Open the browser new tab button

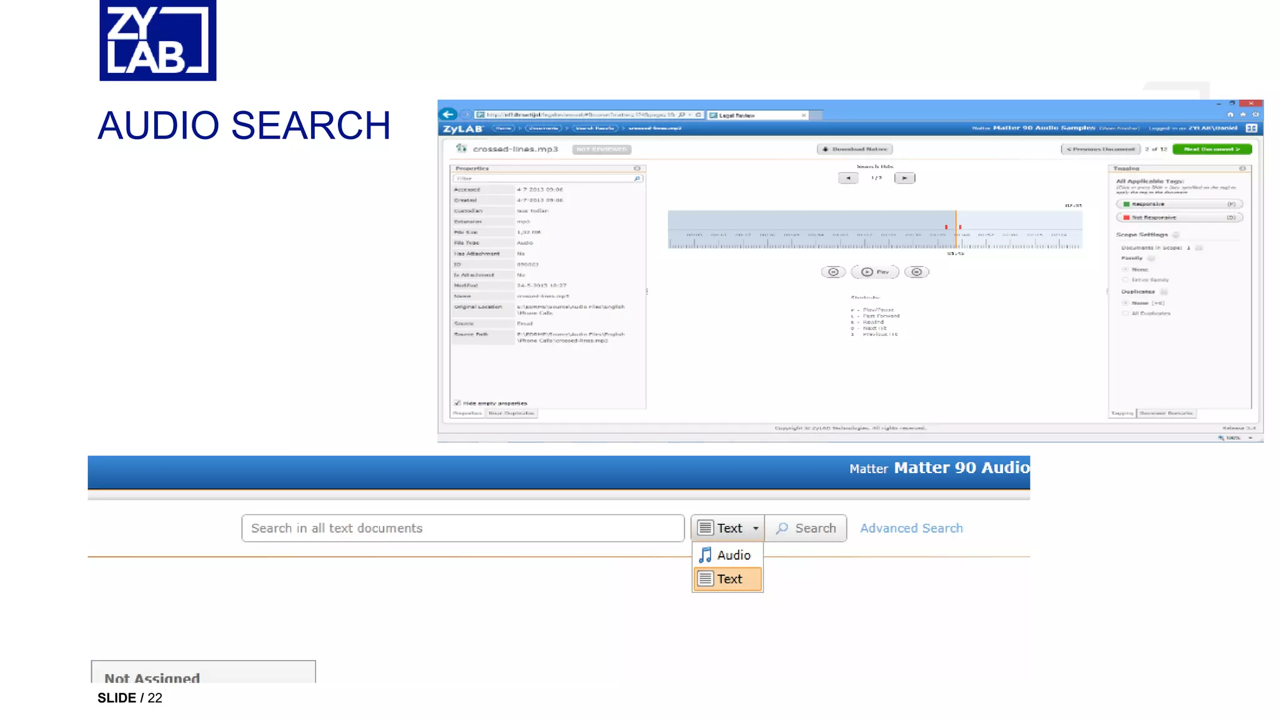[816, 115]
